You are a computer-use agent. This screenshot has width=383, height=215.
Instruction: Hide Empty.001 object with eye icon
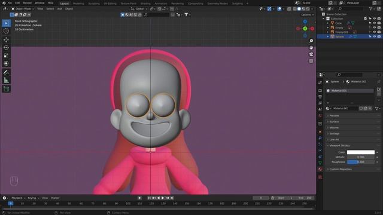(375, 32)
